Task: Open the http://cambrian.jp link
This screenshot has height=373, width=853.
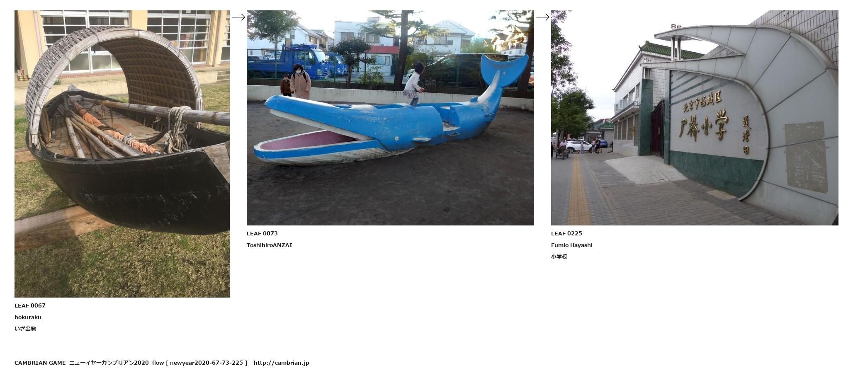Action: [282, 363]
